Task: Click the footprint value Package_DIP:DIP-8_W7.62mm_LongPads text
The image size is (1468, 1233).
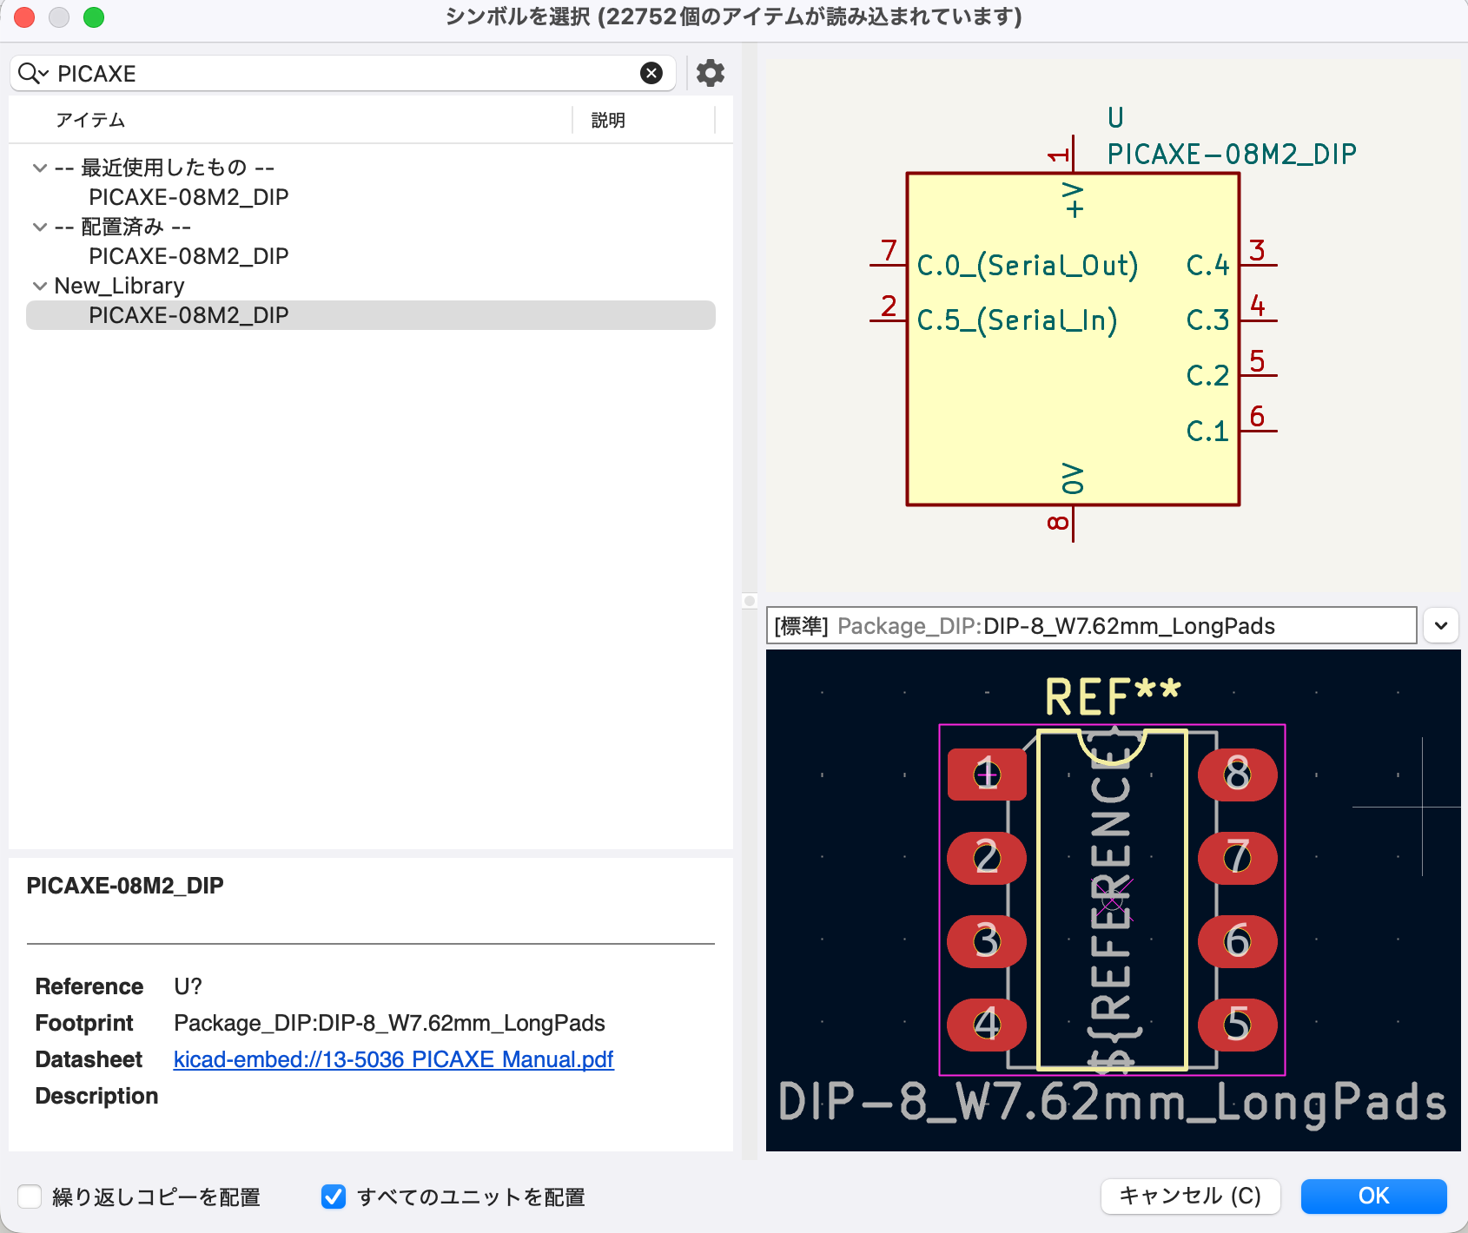Action: coord(389,1023)
